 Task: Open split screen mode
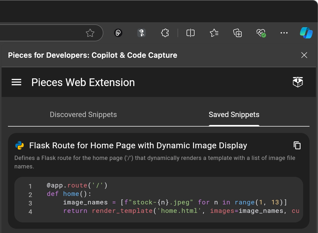point(190,33)
